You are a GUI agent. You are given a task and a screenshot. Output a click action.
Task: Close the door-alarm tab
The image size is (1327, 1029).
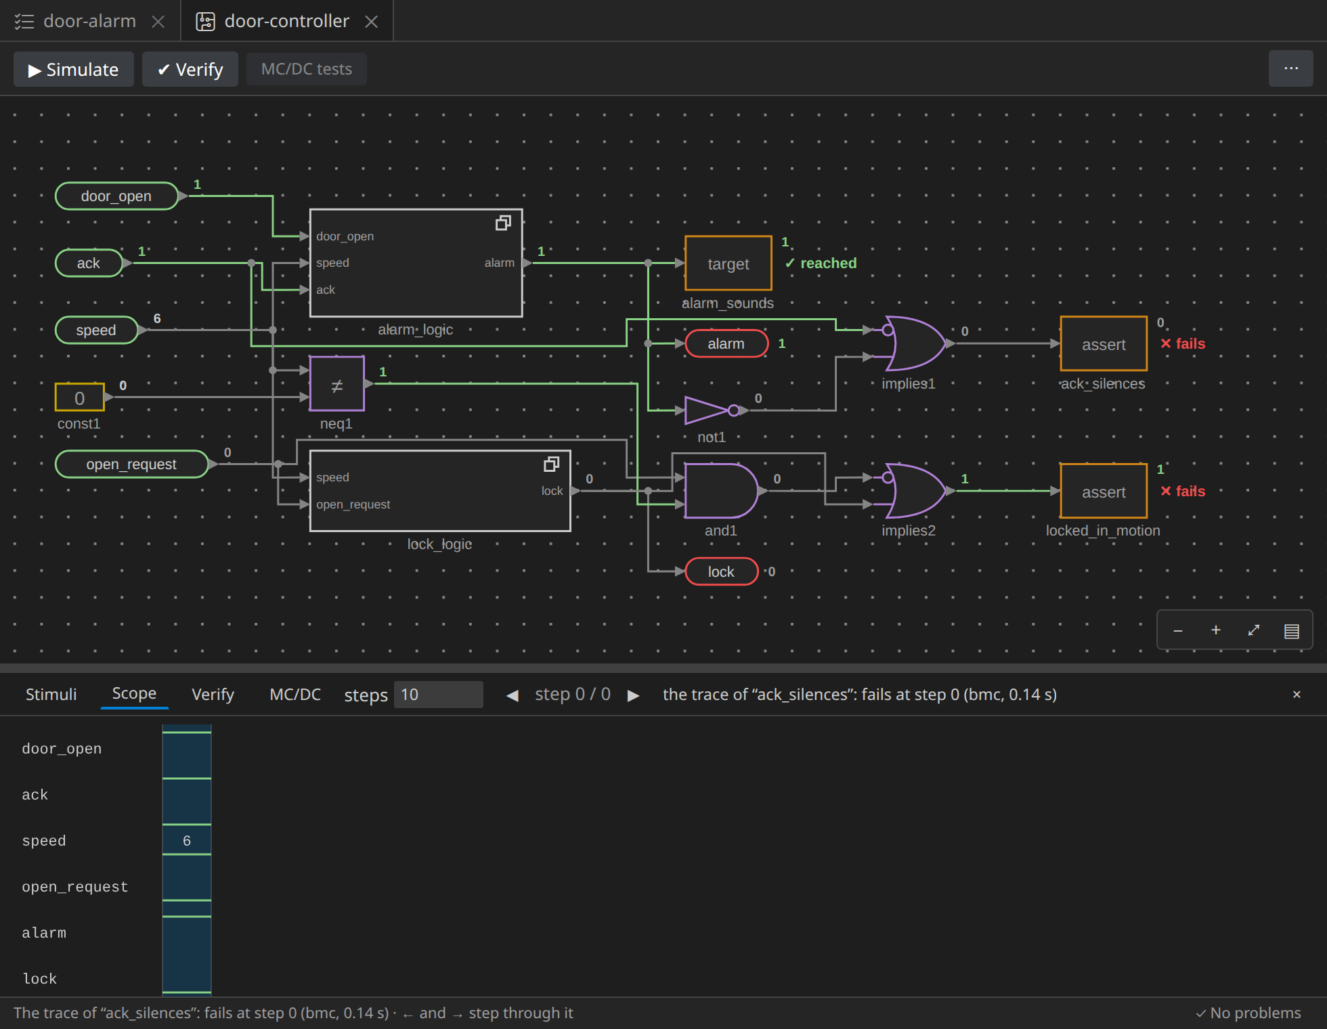pos(158,22)
